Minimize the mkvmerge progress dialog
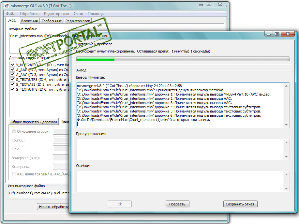Viewport: 299px width, 224px height. click(x=269, y=34)
